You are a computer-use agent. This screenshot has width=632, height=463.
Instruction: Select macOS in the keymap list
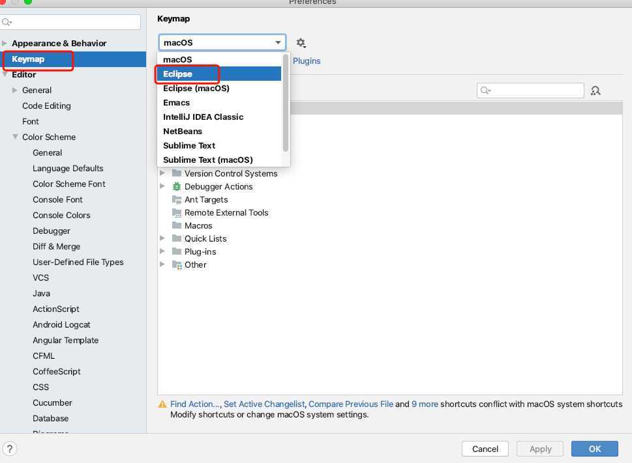219,59
